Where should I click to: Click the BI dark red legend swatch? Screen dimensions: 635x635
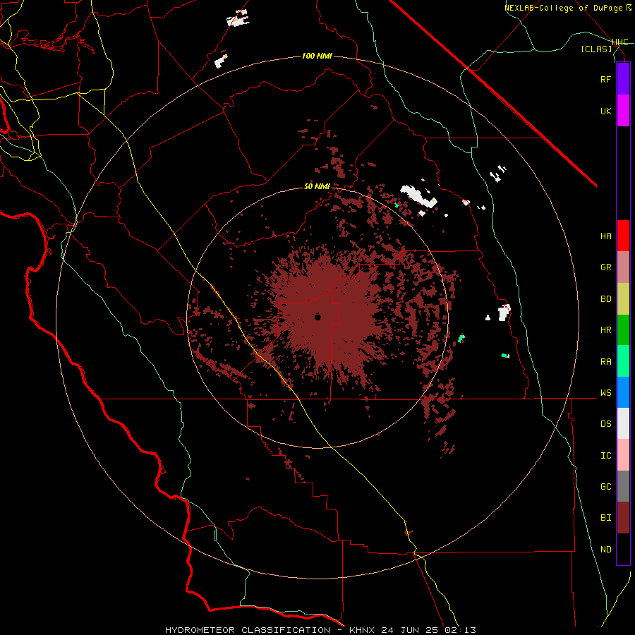[623, 518]
